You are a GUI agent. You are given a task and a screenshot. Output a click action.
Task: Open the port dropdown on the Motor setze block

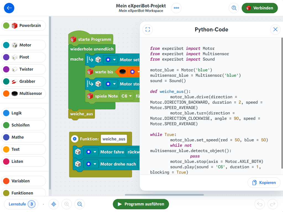point(111,60)
